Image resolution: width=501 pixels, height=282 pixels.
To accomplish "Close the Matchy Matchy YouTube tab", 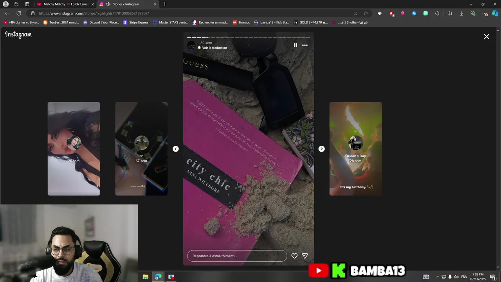I will (92, 4).
